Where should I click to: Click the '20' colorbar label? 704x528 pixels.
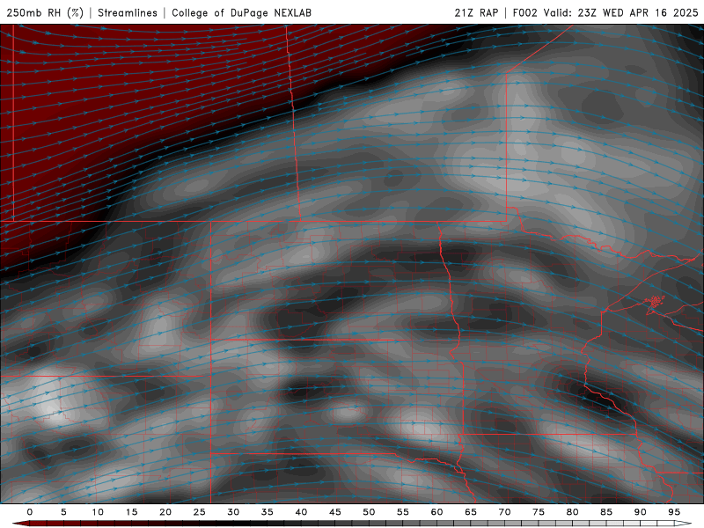pyautogui.click(x=165, y=512)
